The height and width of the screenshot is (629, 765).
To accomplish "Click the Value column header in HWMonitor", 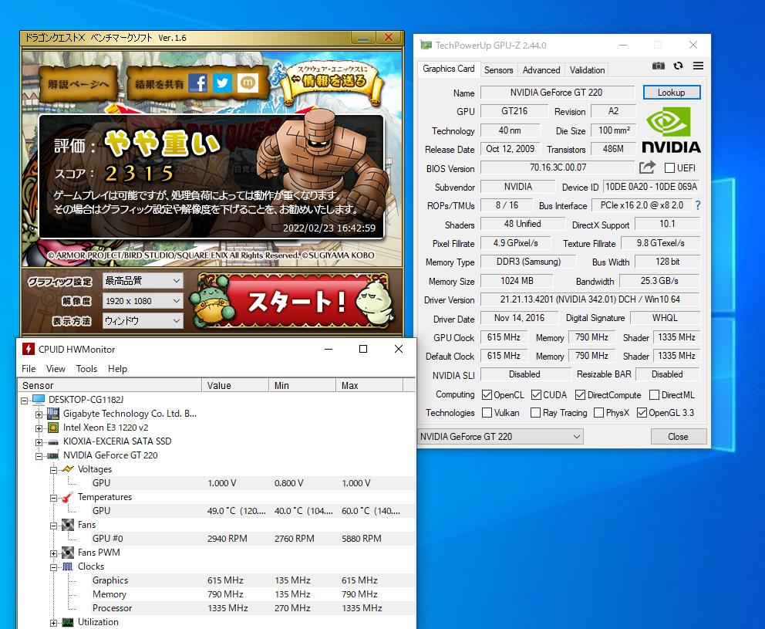I will [x=235, y=385].
